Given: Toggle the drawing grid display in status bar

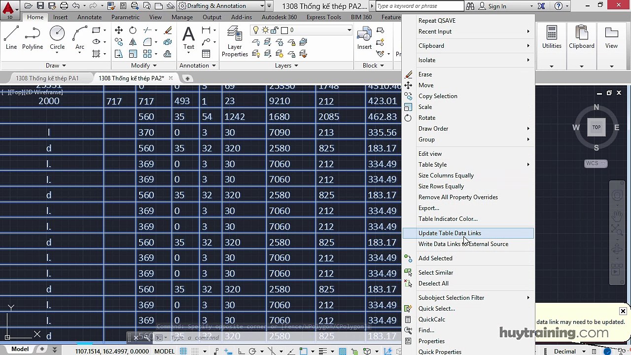Looking at the screenshot, I should tap(183, 351).
